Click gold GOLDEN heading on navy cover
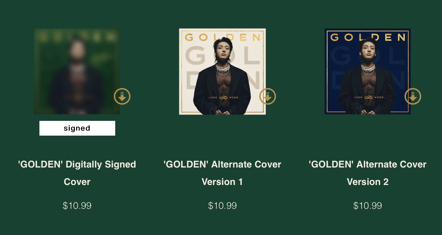Screen dimensions: 442x235 368,37
